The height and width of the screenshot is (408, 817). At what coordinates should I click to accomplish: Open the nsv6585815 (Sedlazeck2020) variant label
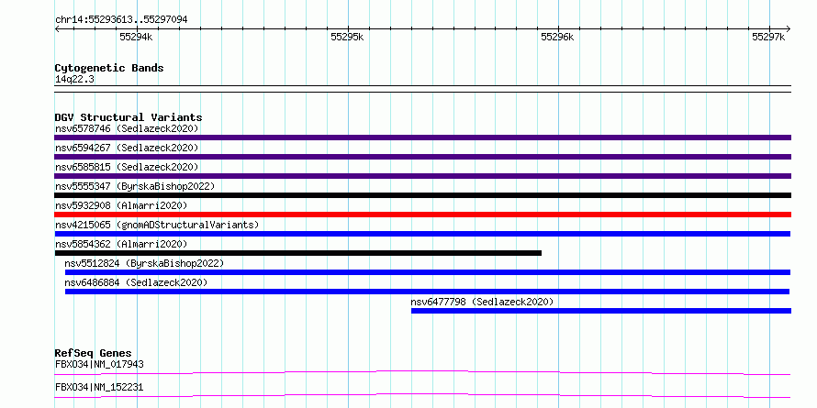(x=127, y=167)
